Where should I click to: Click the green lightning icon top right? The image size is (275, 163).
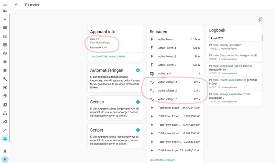(x=260, y=20)
